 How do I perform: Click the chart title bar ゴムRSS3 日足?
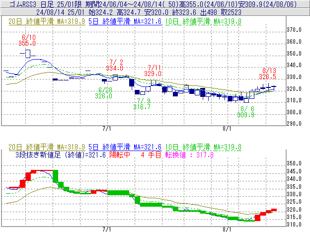tap(155, 4)
